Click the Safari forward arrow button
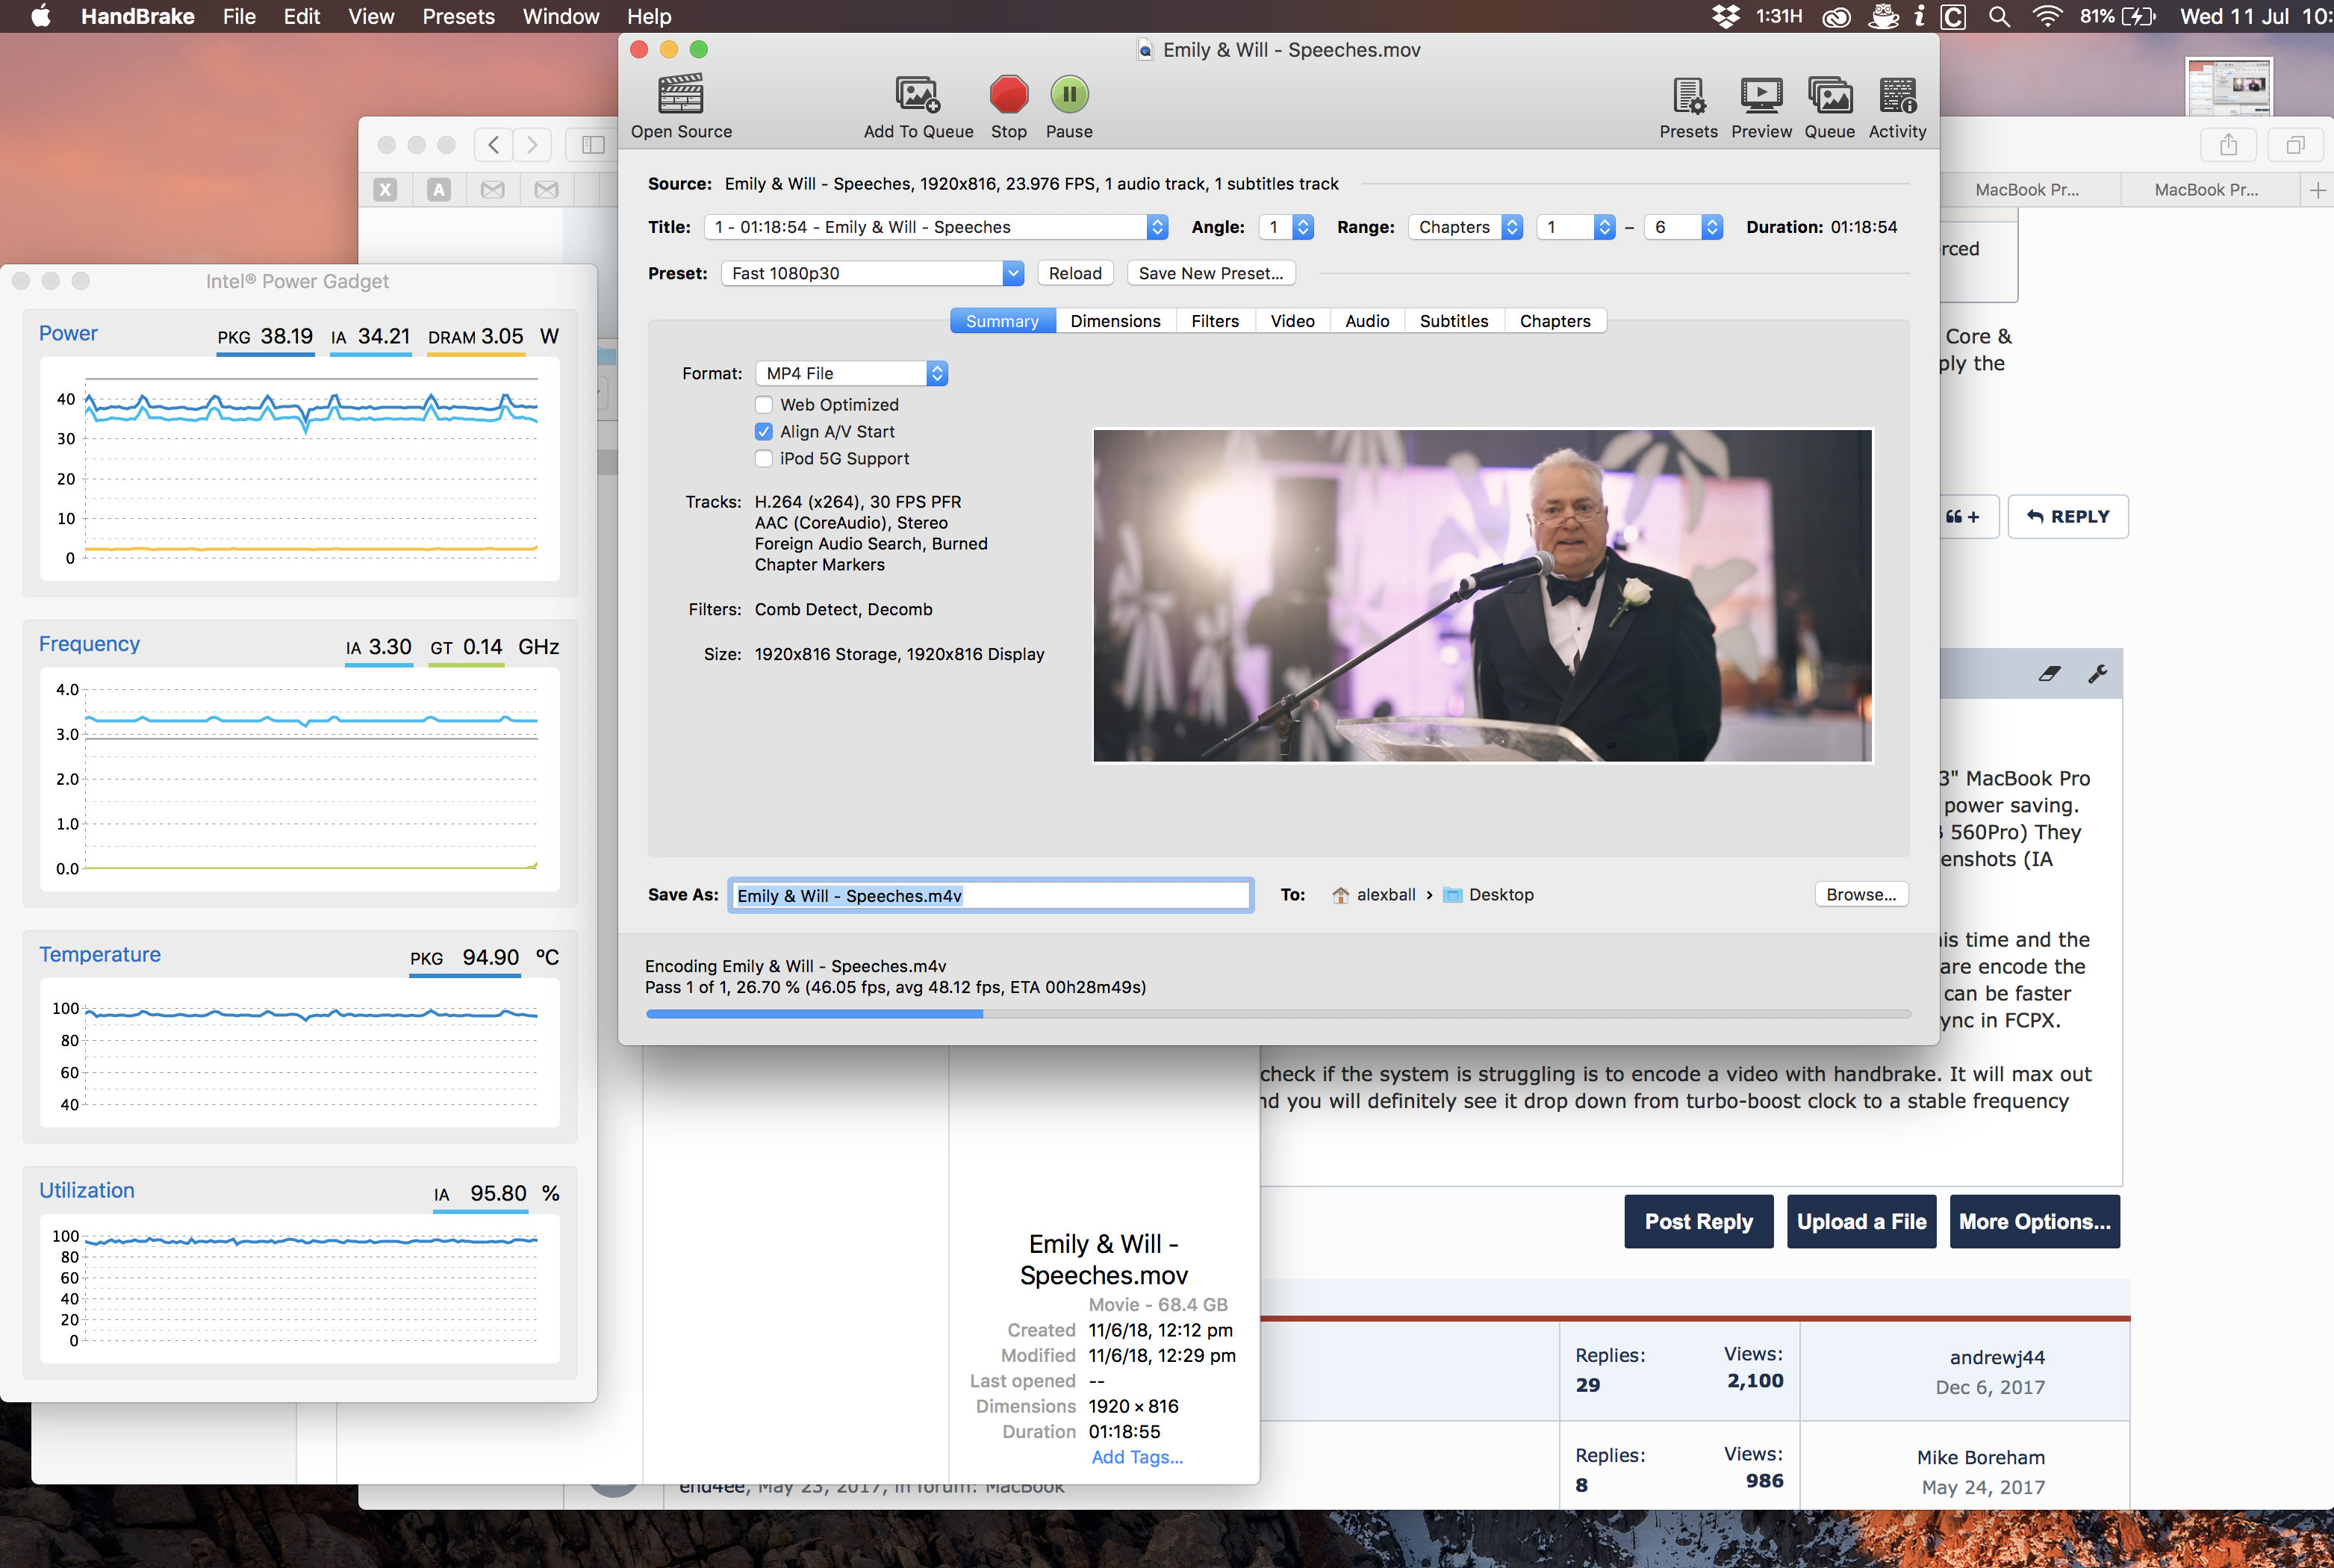Viewport: 2334px width, 1568px height. pyautogui.click(x=532, y=145)
